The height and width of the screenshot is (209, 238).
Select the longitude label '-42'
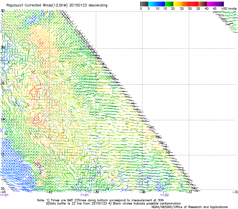pos(49,192)
